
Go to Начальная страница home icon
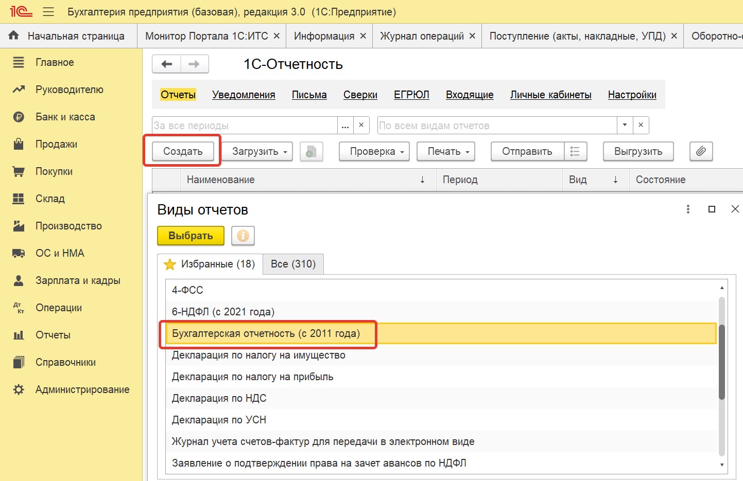pos(14,35)
